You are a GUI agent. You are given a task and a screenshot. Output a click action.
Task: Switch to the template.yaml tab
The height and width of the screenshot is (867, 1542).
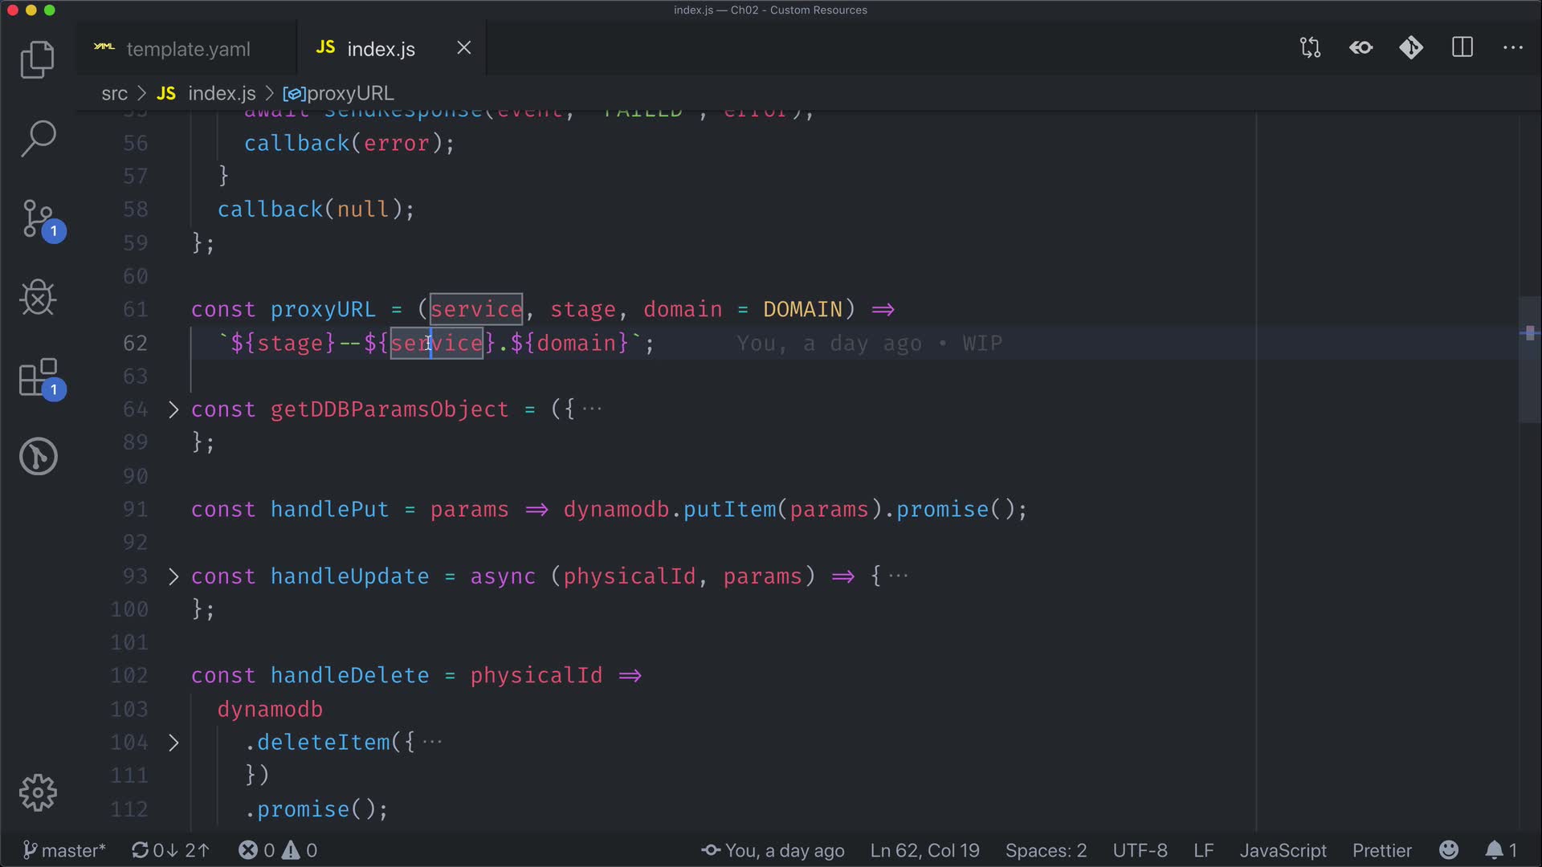point(188,49)
